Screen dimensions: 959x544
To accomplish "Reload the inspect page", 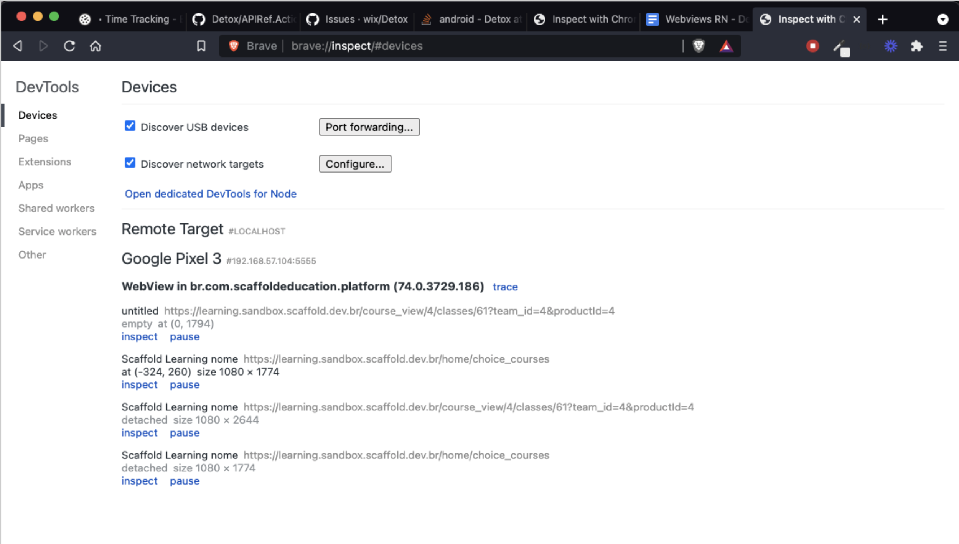I will pyautogui.click(x=69, y=46).
